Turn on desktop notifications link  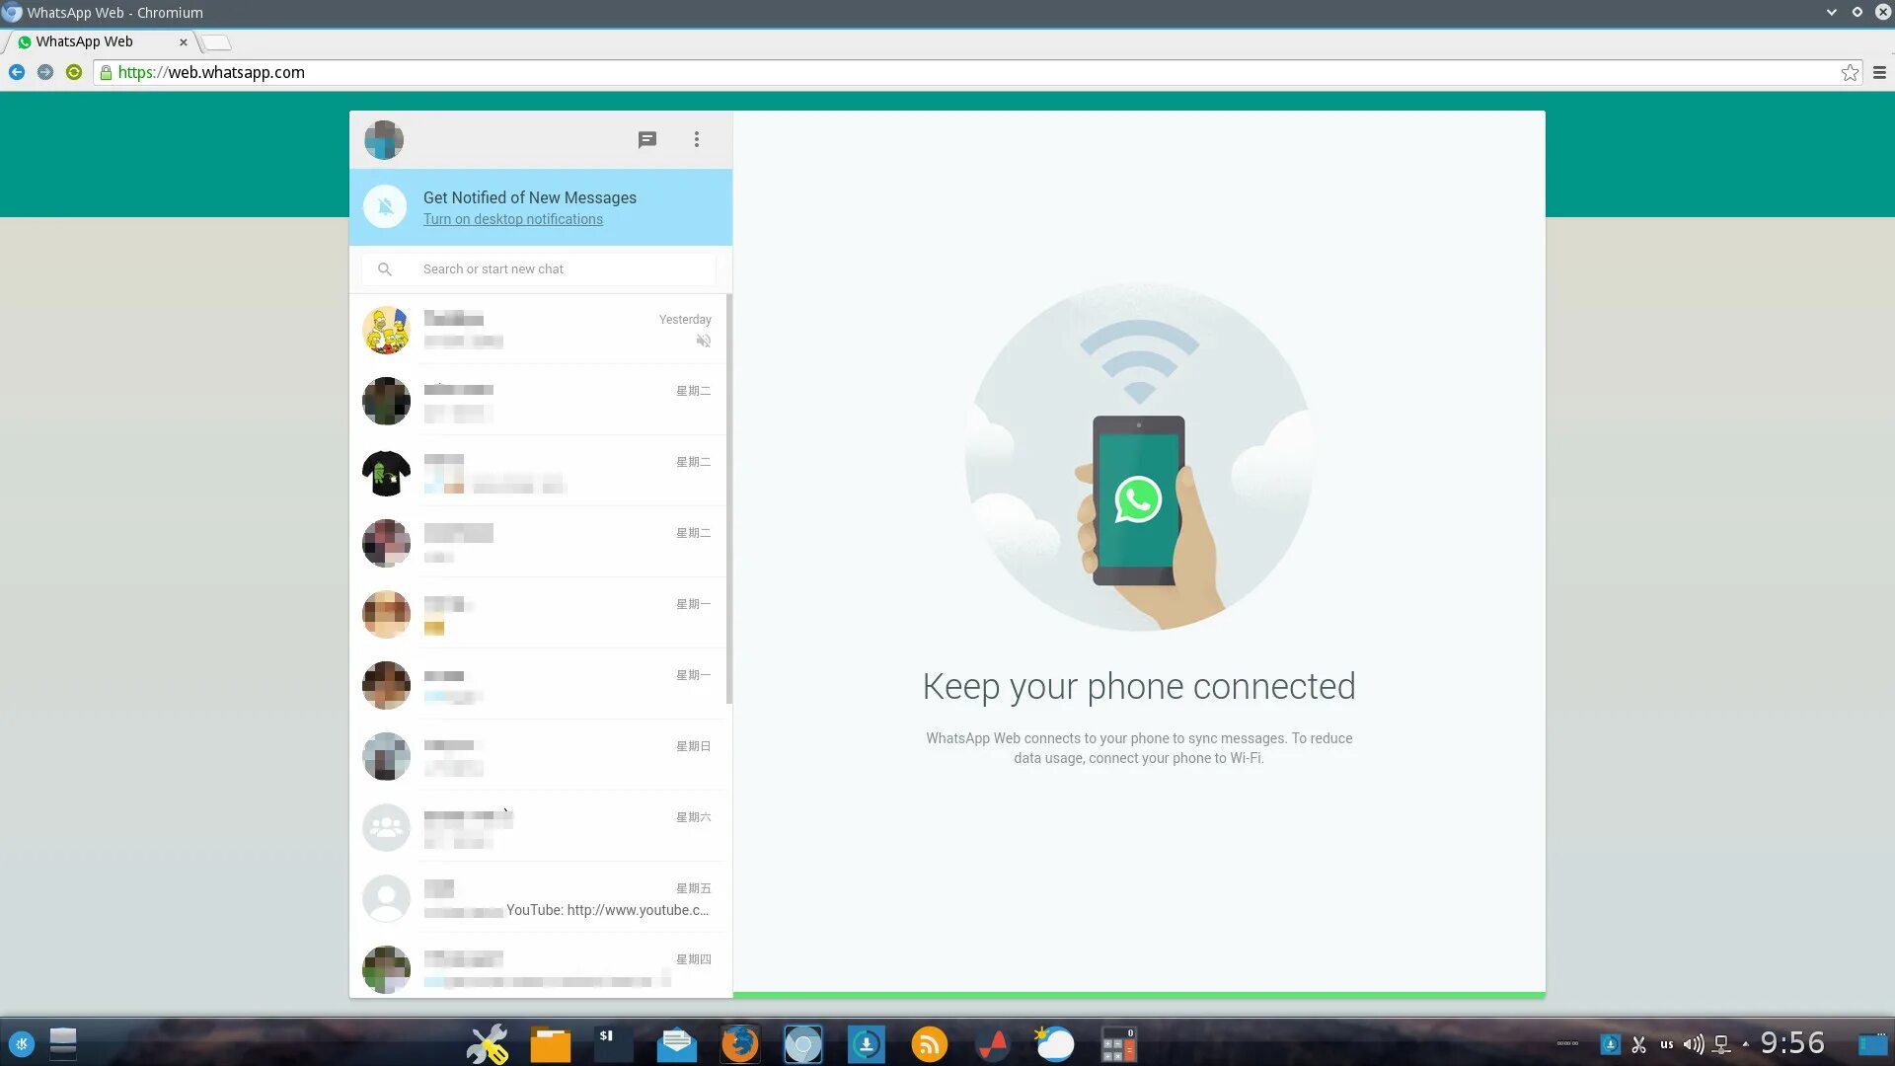point(512,219)
